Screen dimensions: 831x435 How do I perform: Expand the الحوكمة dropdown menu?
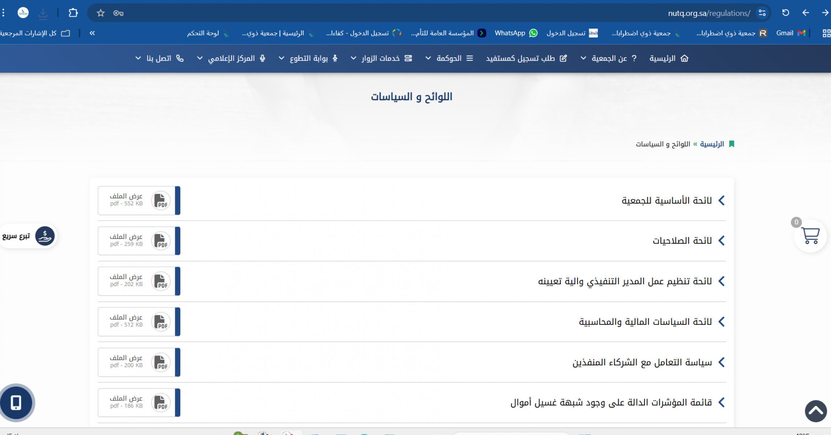449,58
